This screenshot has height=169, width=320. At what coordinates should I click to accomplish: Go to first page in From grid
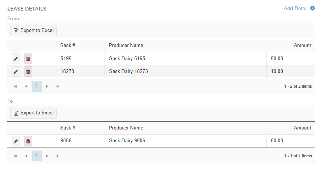pos(15,86)
